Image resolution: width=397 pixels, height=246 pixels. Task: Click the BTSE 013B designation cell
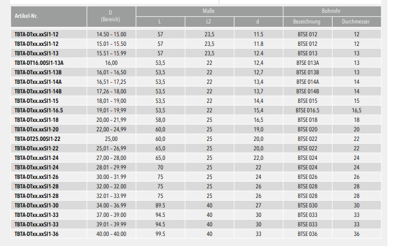pyautogui.click(x=307, y=73)
